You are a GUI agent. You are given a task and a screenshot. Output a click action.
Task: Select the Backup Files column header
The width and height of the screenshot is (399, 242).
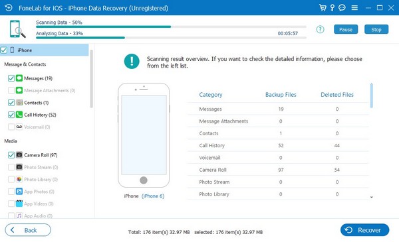click(281, 95)
